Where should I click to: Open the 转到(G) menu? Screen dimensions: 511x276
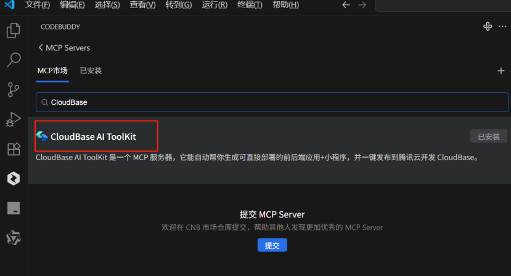tap(179, 5)
